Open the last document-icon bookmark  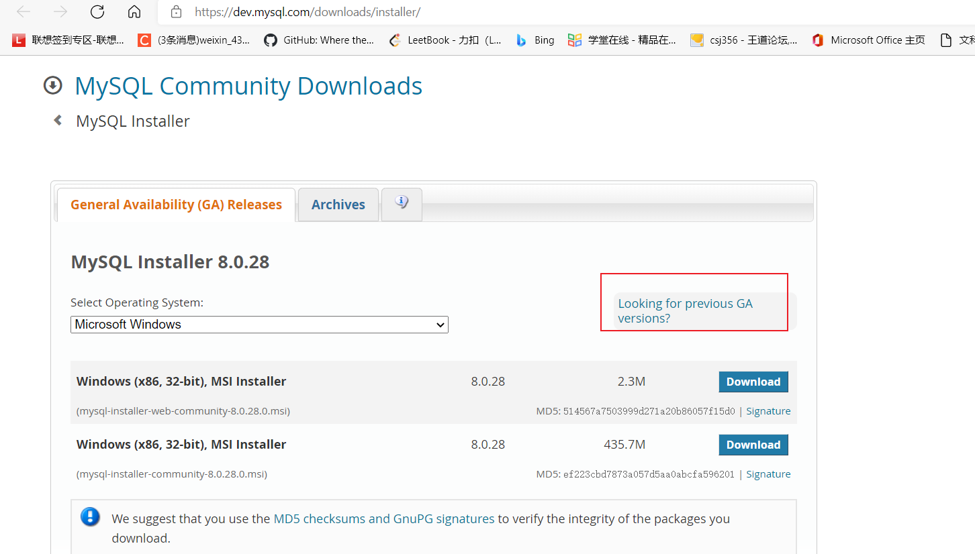click(957, 40)
